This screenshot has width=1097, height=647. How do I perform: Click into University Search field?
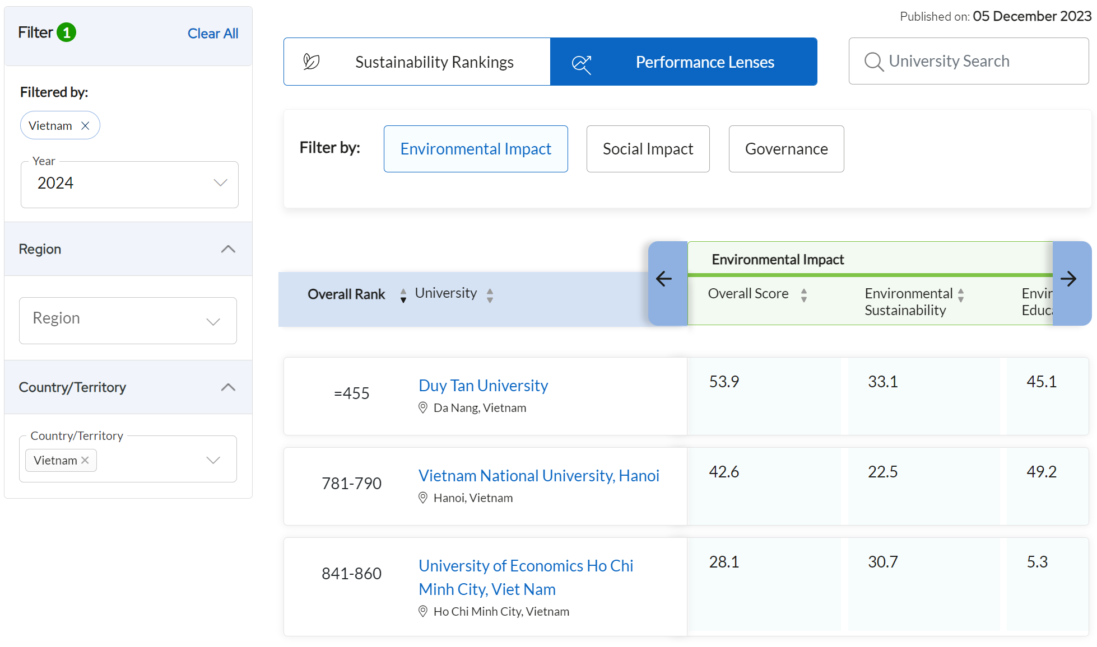tap(969, 62)
